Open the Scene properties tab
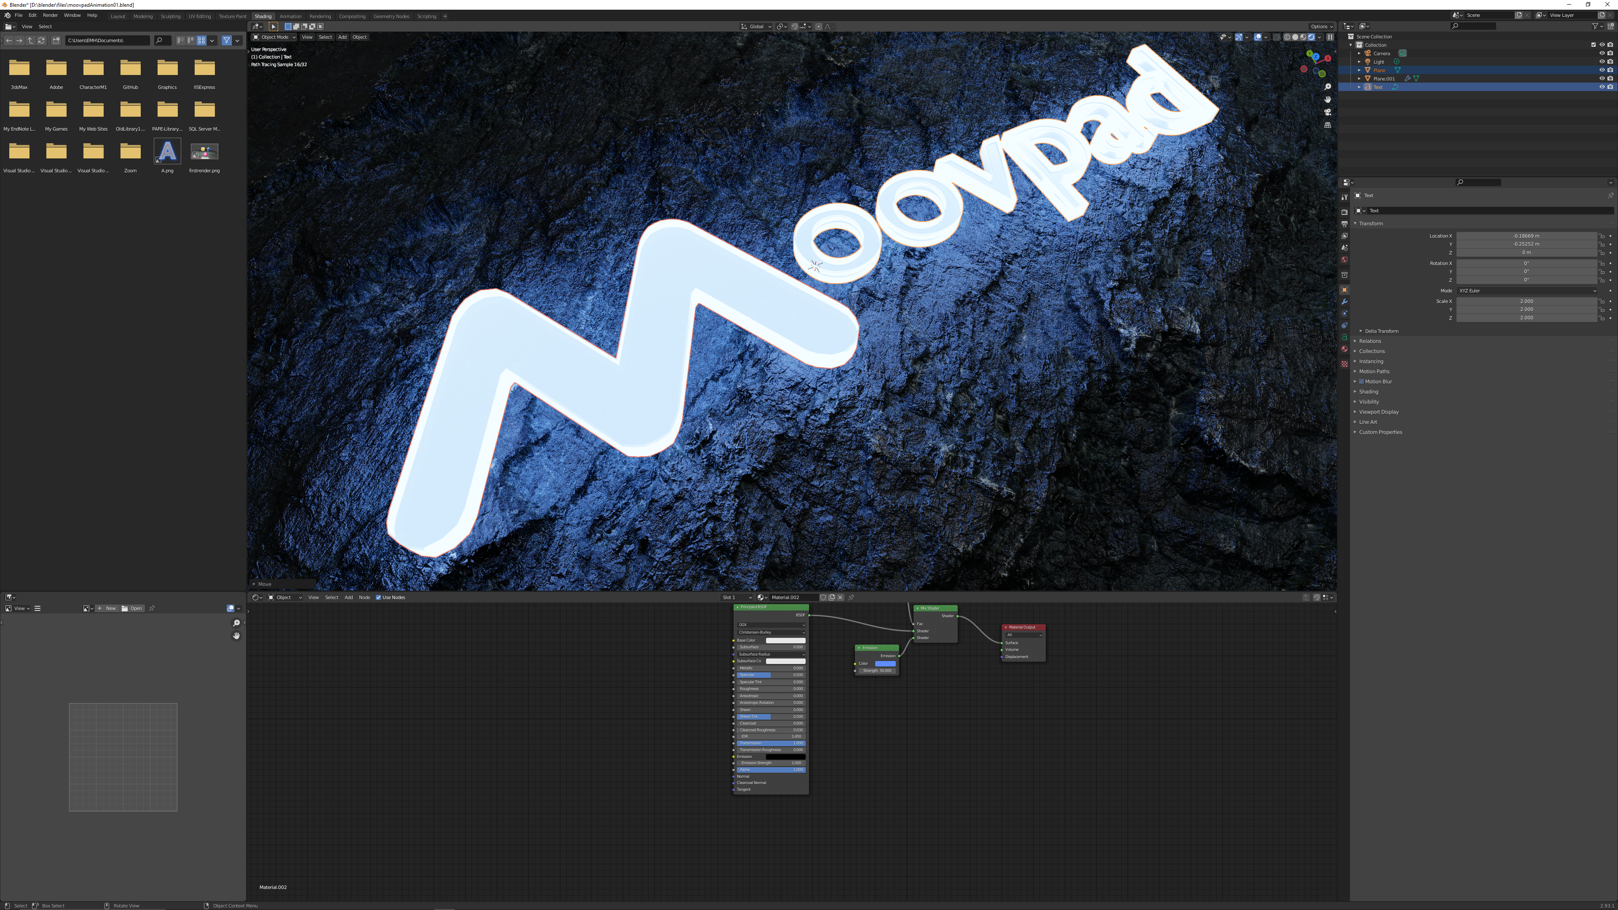The image size is (1618, 910). click(x=1344, y=248)
